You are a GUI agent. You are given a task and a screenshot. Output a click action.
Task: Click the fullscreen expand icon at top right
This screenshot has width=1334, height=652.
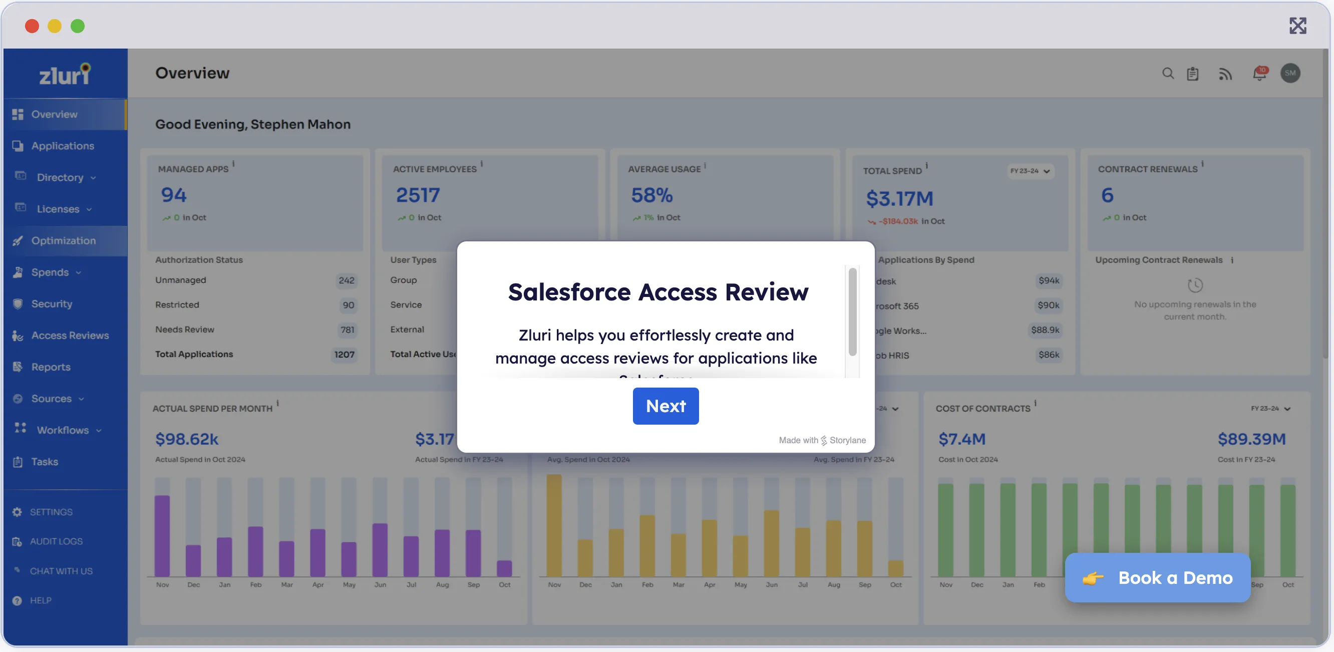[1297, 26]
